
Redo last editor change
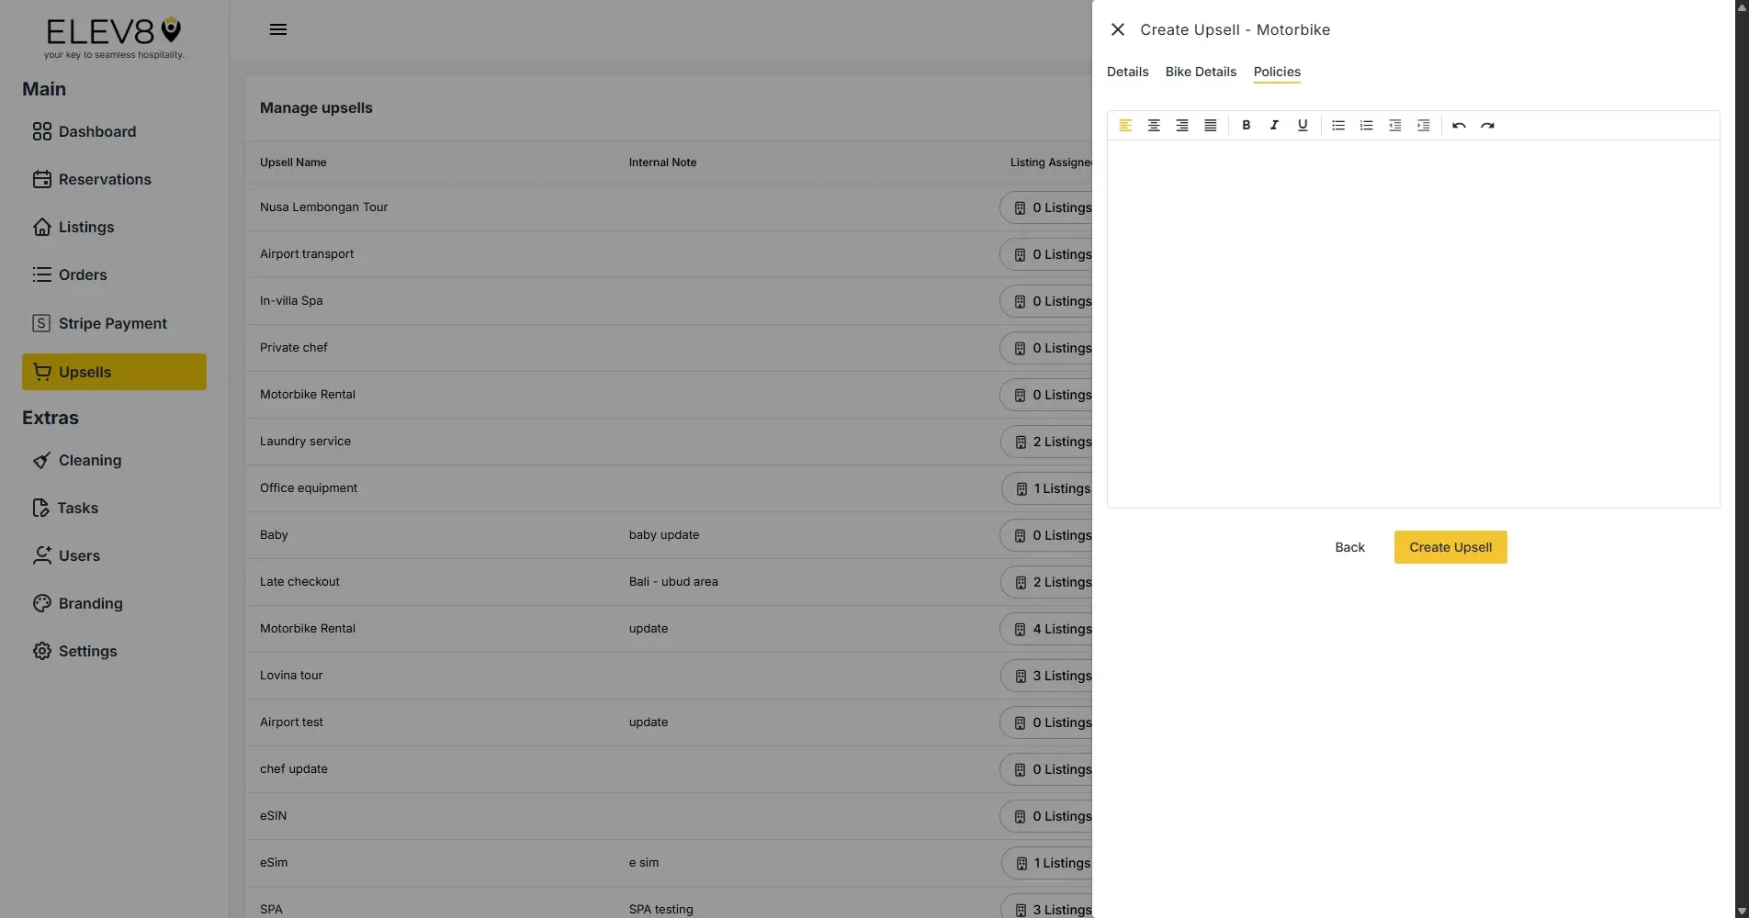1487,126
